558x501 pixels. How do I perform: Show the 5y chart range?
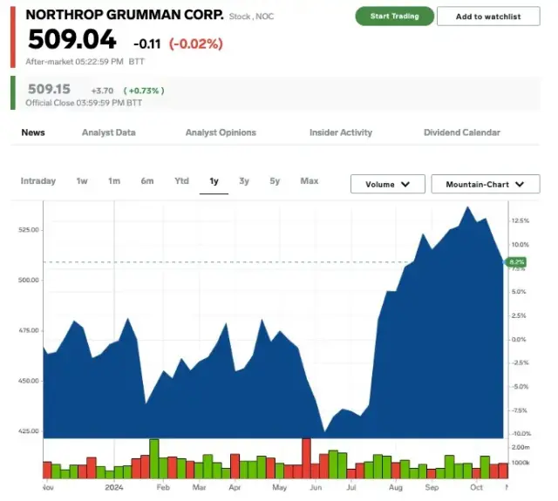tap(275, 181)
